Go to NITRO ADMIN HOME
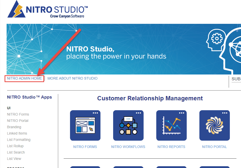Screen dimensions: 241x168 click(x=24, y=79)
